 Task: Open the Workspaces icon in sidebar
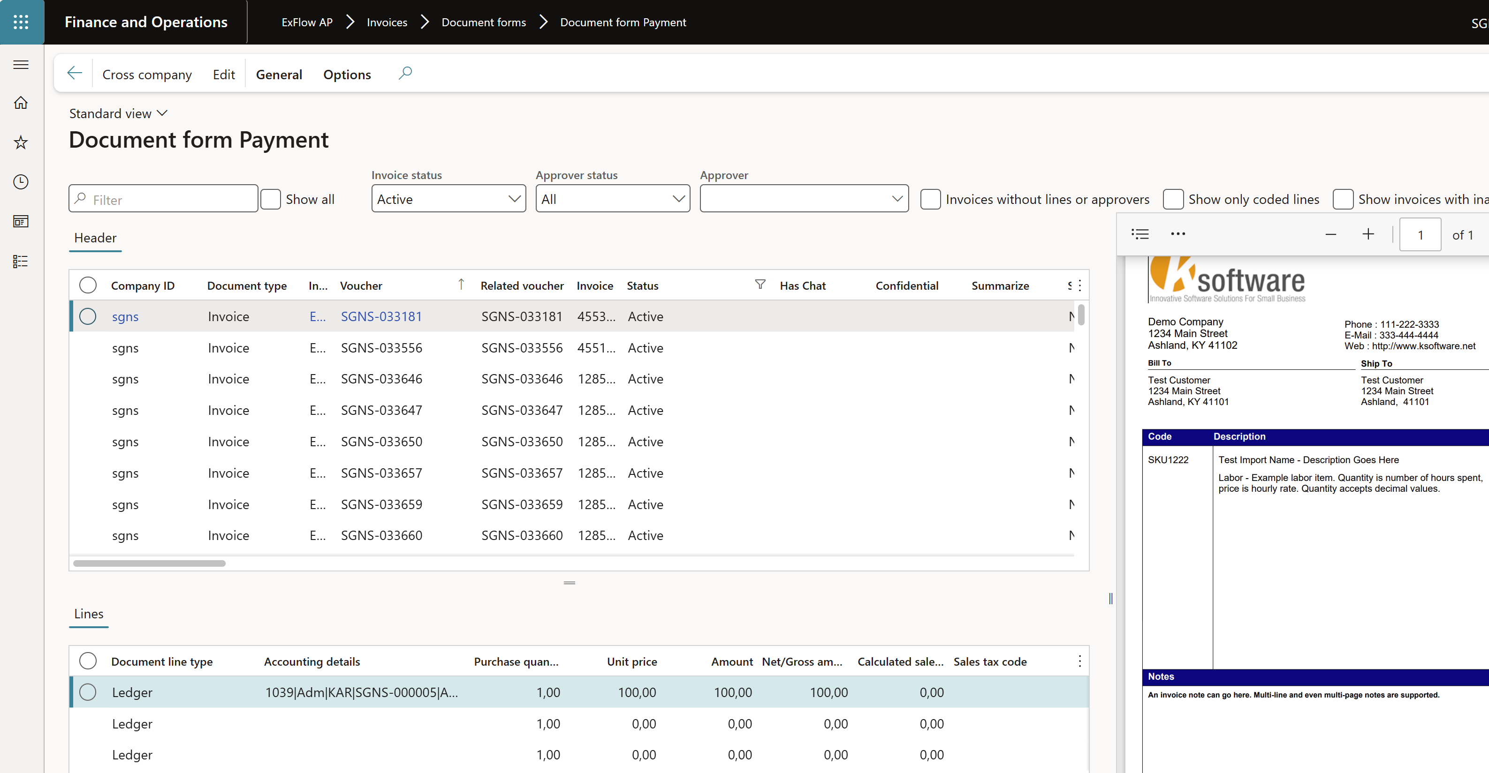[x=21, y=221]
